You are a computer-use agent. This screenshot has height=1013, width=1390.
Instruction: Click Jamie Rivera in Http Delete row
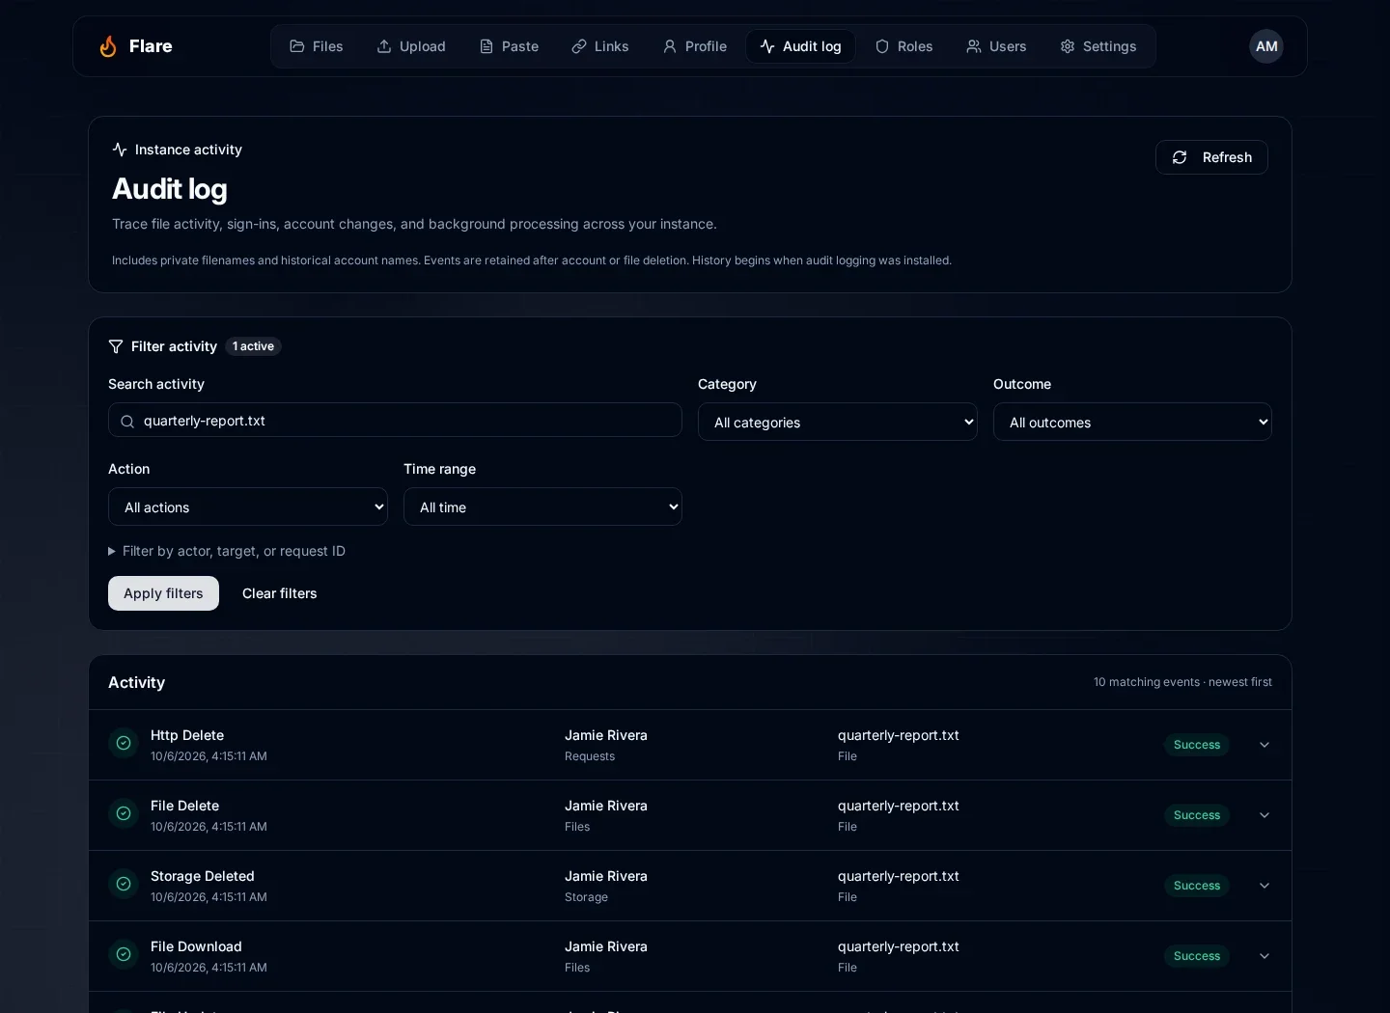[606, 735]
